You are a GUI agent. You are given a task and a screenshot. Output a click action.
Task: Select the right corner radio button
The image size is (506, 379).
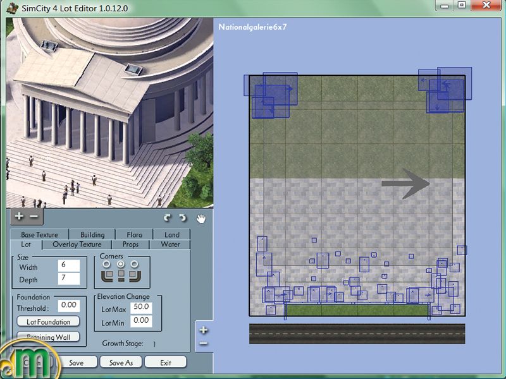(135, 264)
